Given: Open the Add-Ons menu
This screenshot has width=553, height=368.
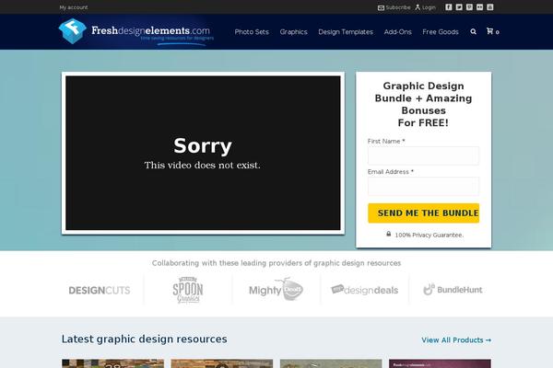Looking at the screenshot, I should pos(398,31).
